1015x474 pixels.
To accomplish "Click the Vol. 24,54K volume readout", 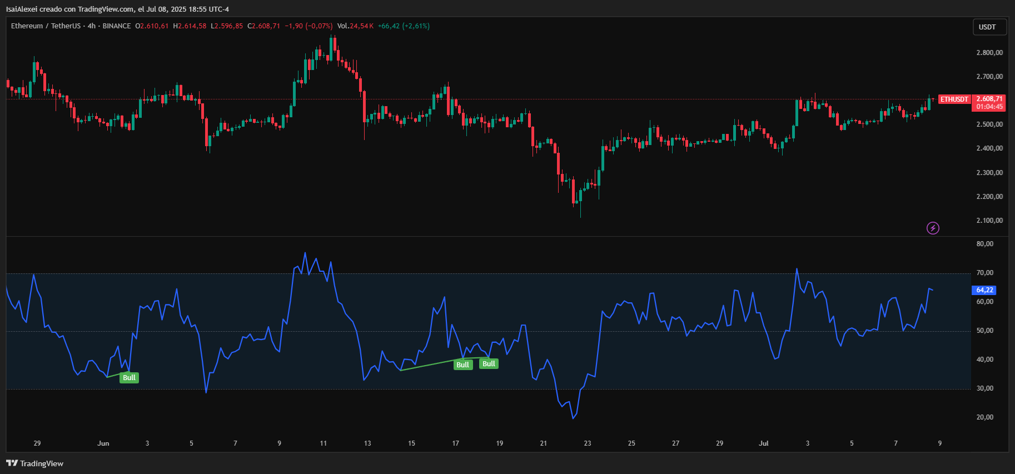I will pos(355,26).
